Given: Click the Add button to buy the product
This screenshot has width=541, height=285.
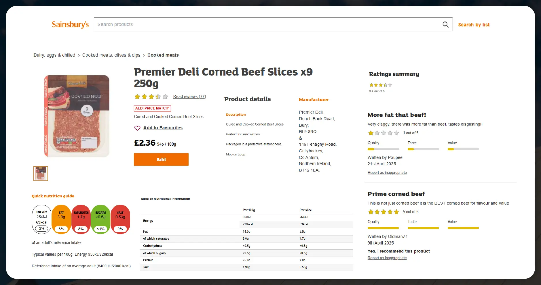Looking at the screenshot, I should [x=161, y=159].
